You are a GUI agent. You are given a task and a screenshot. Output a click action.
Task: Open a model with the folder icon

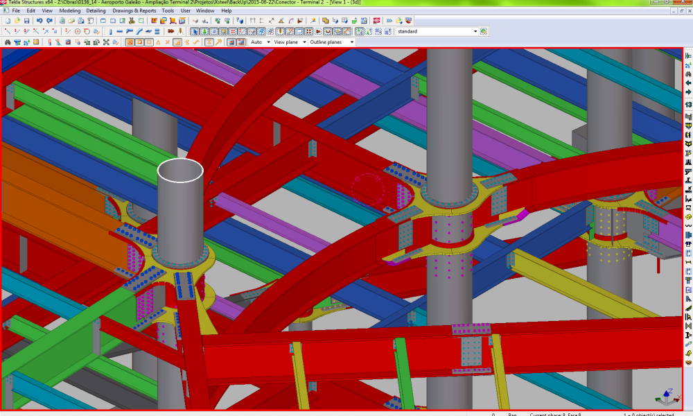click(x=17, y=21)
